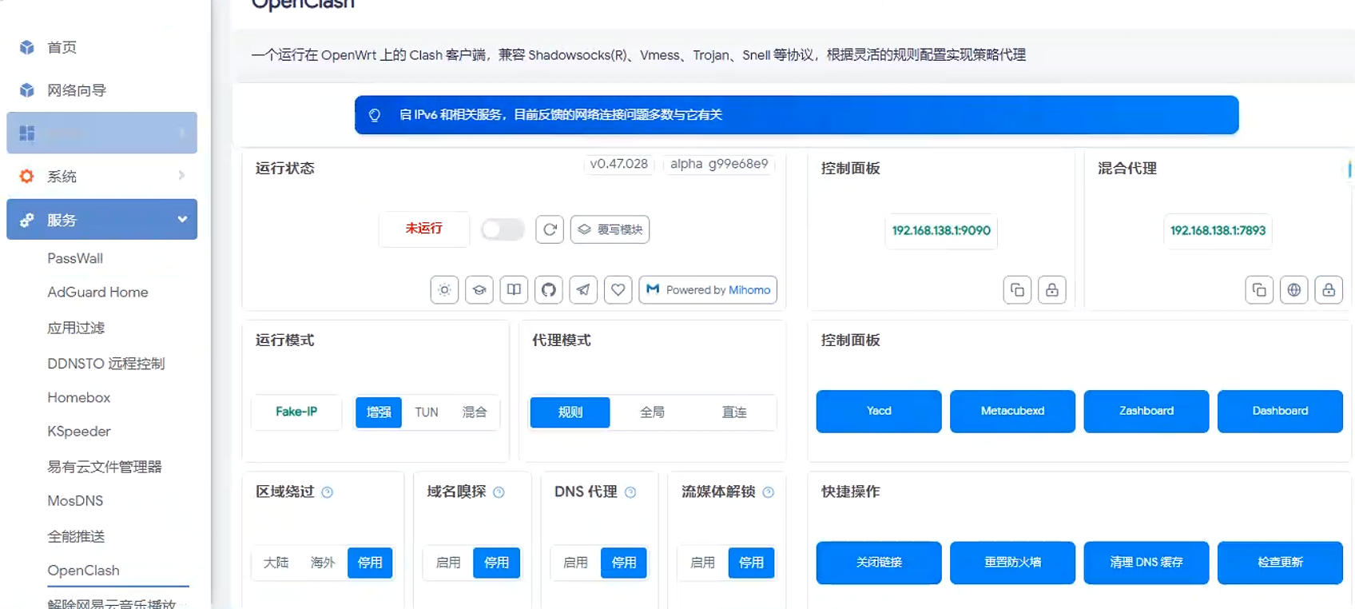Open KSpeeder service page
Viewport: 1355px width, 609px height.
point(79,432)
